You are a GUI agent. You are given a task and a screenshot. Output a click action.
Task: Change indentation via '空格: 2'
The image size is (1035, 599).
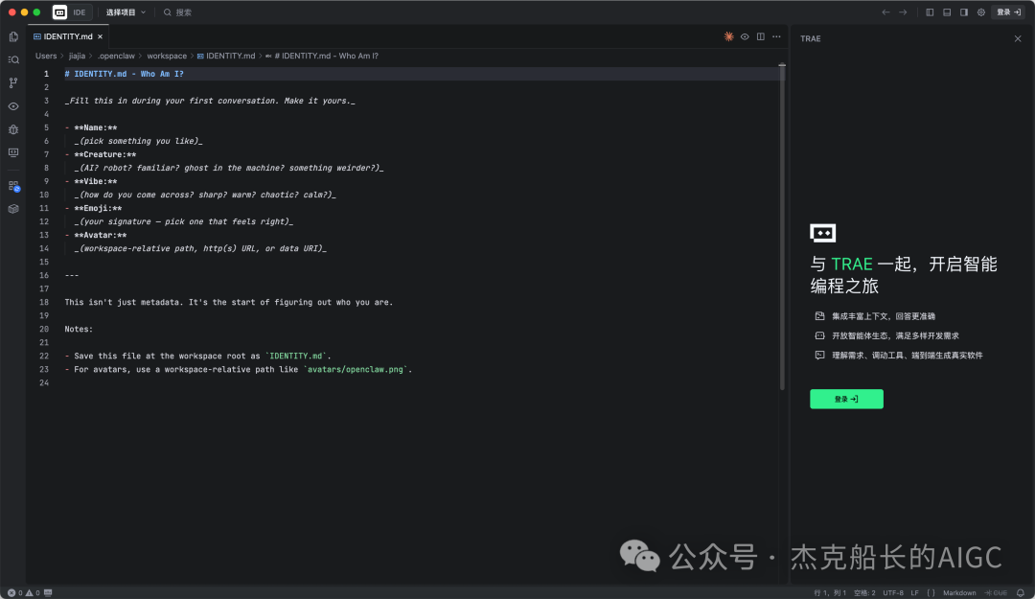(864, 593)
